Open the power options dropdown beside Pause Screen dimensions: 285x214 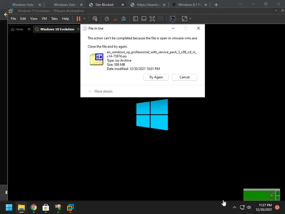tap(84, 19)
